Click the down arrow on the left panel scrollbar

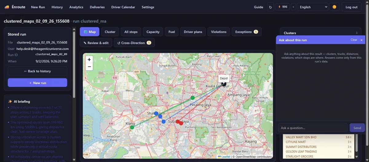(74, 159)
